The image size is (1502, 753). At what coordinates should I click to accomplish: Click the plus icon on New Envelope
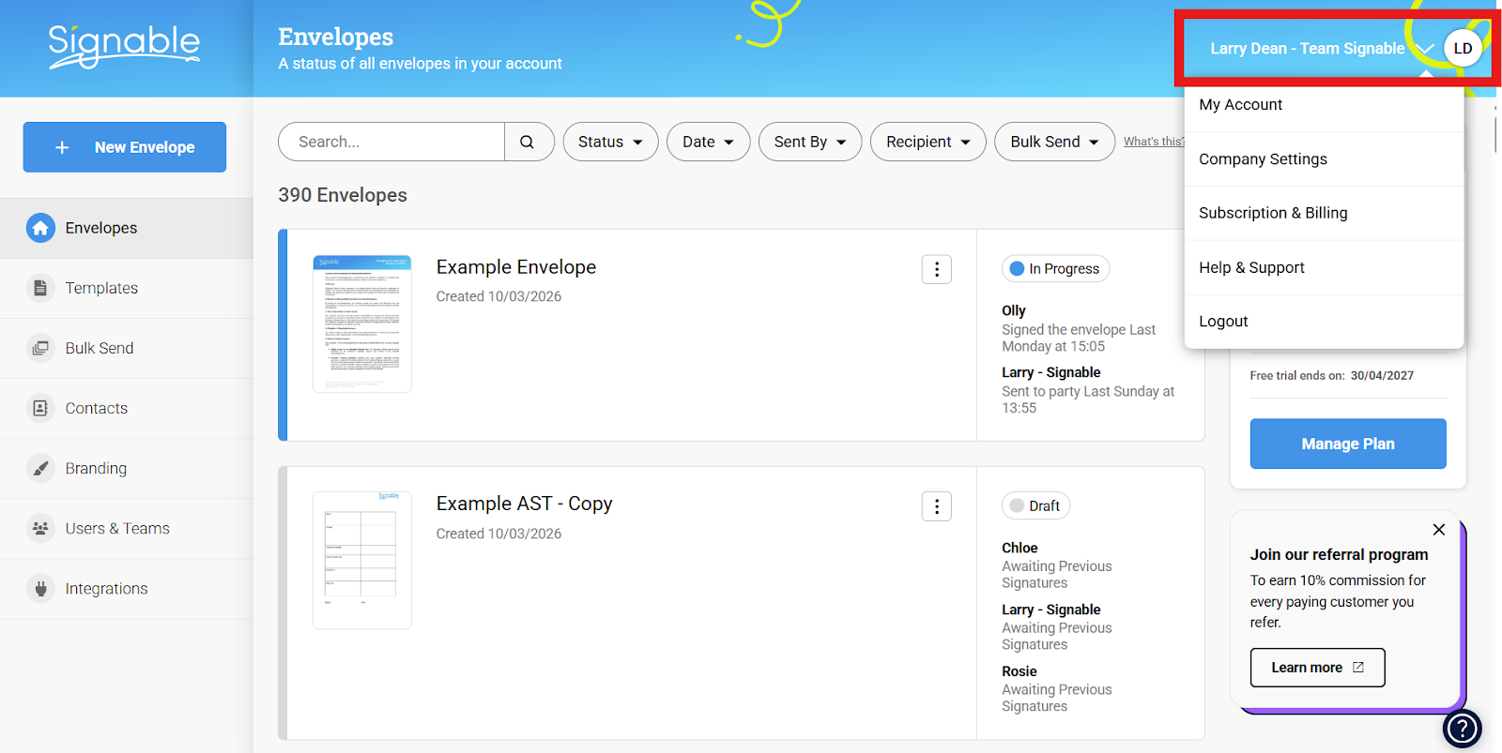(62, 147)
